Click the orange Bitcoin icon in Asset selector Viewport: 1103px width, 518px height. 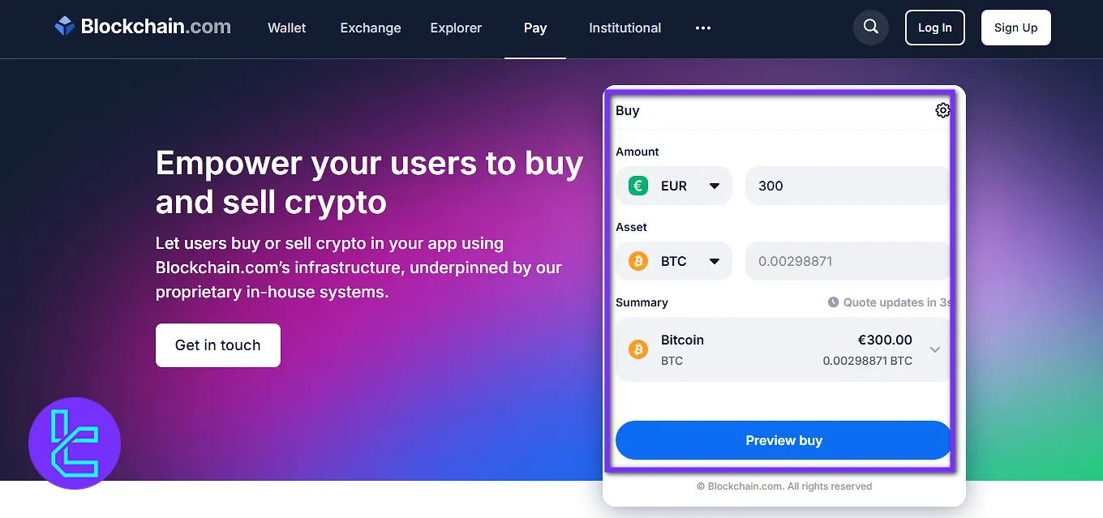pos(638,261)
